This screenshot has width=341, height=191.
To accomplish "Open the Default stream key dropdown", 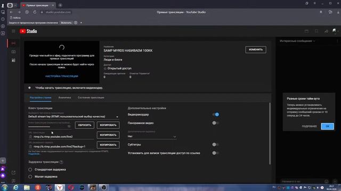I will [74, 117].
